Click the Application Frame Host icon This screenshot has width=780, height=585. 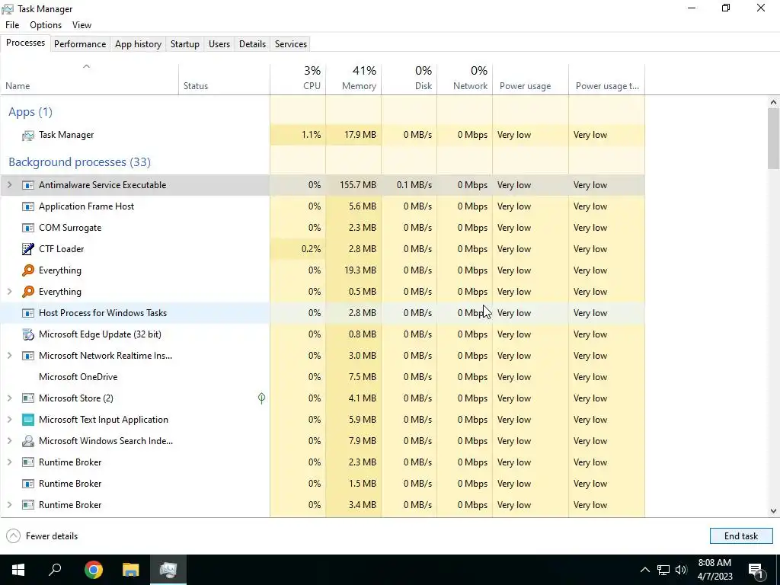click(28, 206)
